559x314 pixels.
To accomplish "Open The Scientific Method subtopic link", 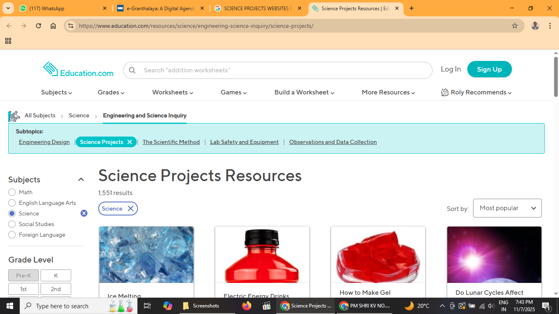I will tap(171, 142).
